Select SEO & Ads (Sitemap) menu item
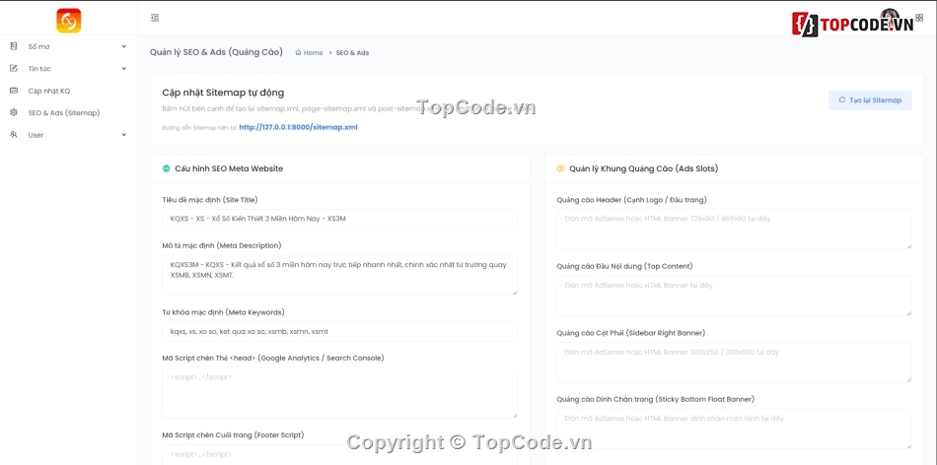 click(69, 112)
